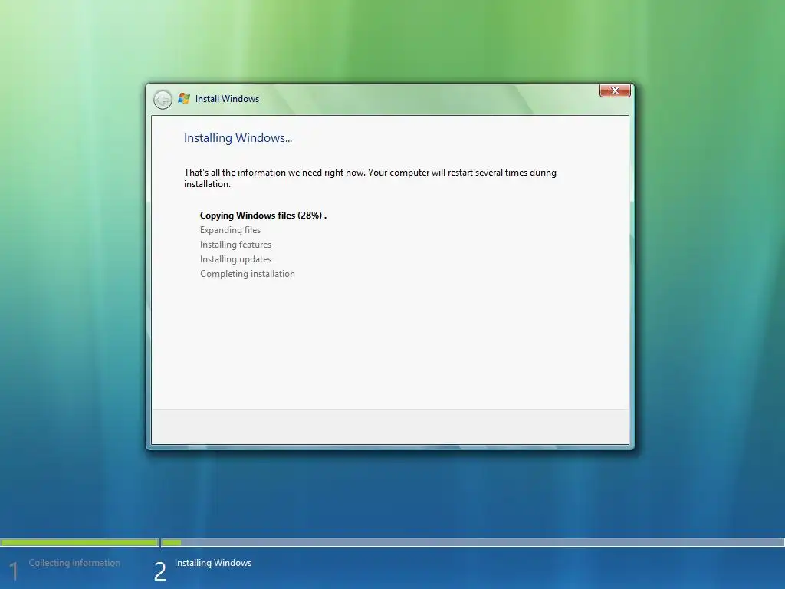Click the Windows flag logo icon

coord(184,99)
